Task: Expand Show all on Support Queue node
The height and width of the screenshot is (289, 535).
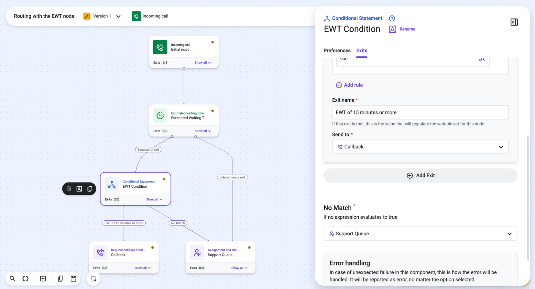Action: pos(240,268)
